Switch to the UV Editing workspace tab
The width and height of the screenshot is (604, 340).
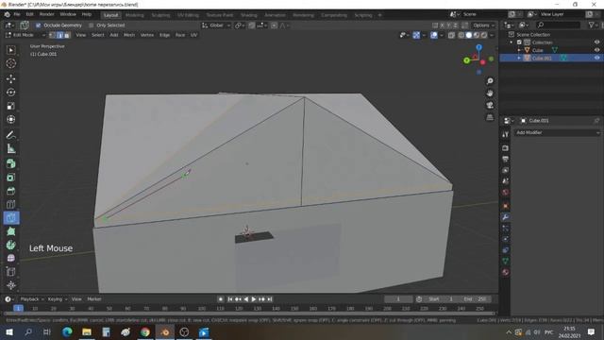(x=188, y=15)
